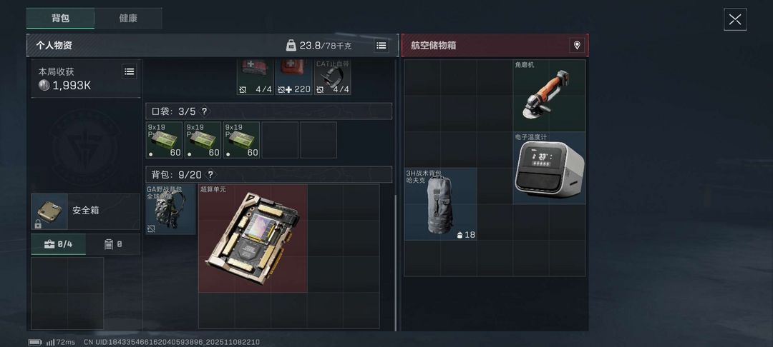
Task: Select the briefcase 0/4 safe box tab
Action: pos(59,244)
